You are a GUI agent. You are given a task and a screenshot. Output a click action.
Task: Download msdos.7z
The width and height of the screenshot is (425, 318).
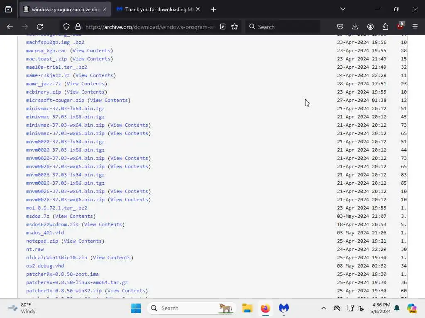(38, 216)
